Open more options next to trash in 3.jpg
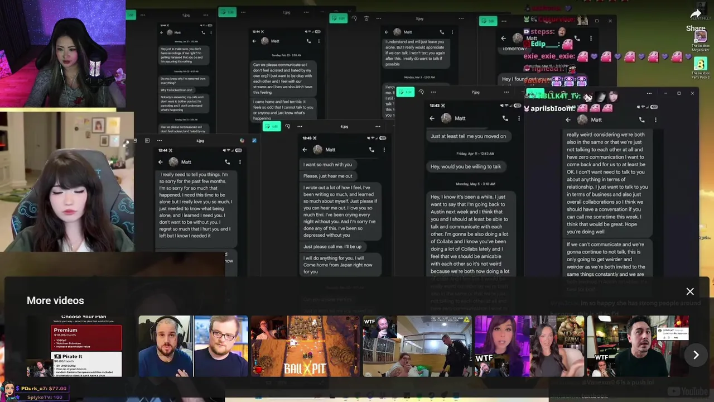Image resolution: width=714 pixels, height=402 pixels. [x=379, y=18]
